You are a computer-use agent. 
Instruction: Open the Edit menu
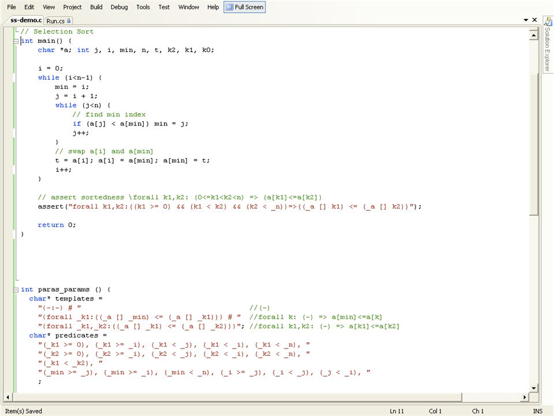pyautogui.click(x=29, y=7)
